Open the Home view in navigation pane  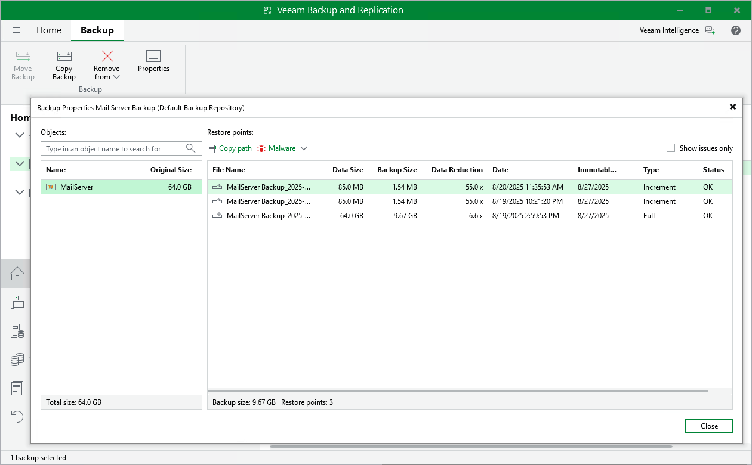click(16, 274)
